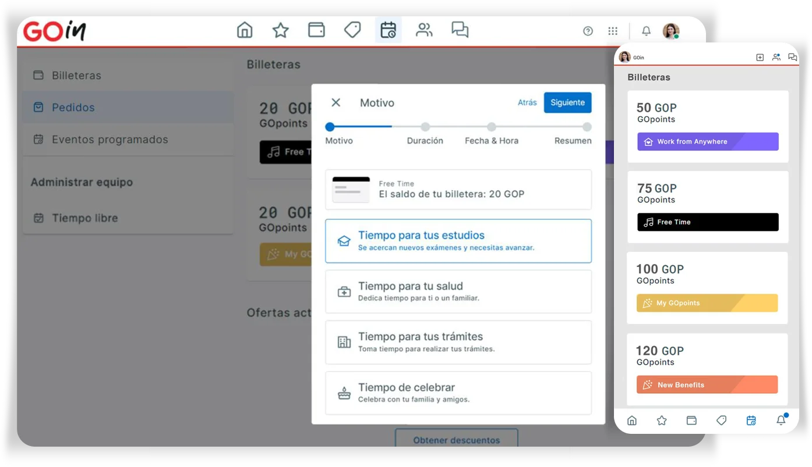The height and width of the screenshot is (467, 812).
Task: Open Eventos programados in the sidebar
Action: tap(128, 139)
